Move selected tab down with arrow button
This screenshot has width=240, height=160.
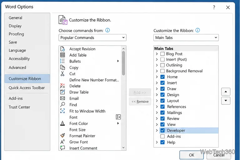226,101
